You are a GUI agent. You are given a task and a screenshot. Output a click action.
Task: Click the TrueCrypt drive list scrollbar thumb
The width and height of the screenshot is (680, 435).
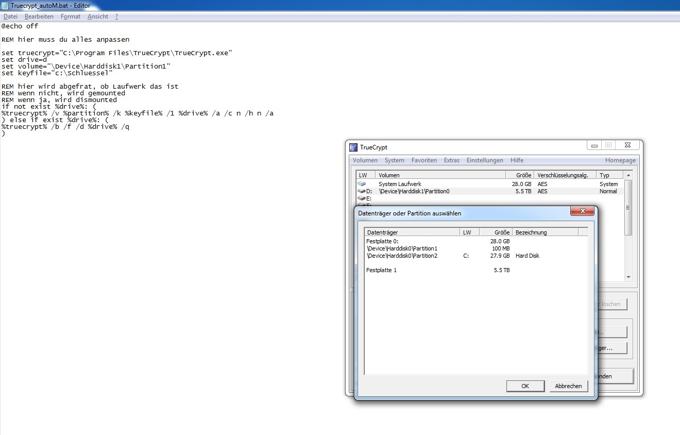(x=628, y=208)
